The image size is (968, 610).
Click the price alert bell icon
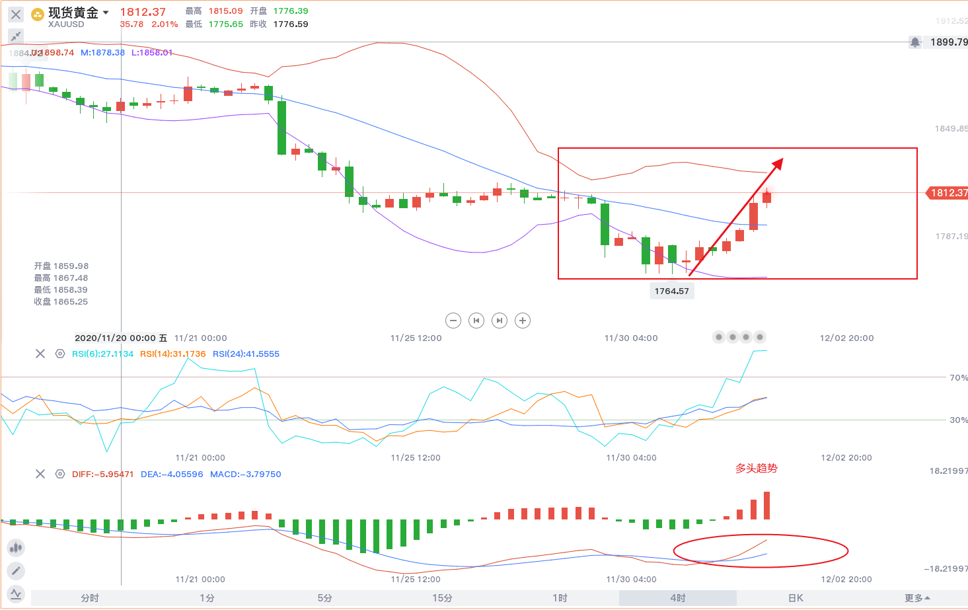click(914, 42)
